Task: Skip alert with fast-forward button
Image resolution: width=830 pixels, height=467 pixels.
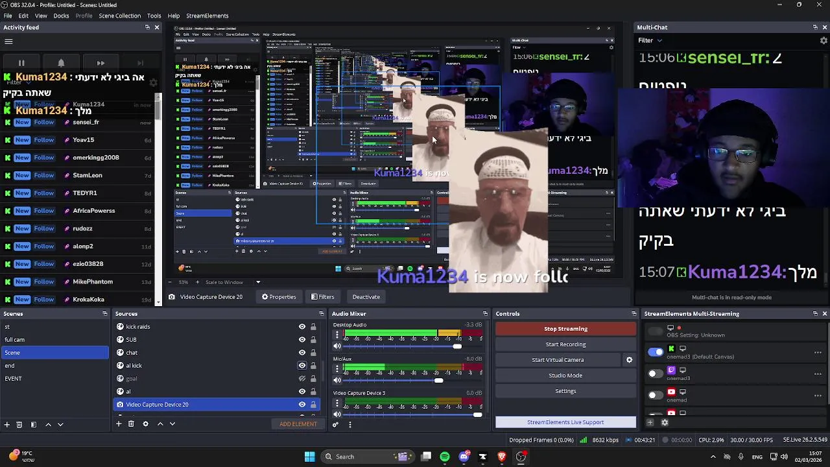Action: pos(101,63)
